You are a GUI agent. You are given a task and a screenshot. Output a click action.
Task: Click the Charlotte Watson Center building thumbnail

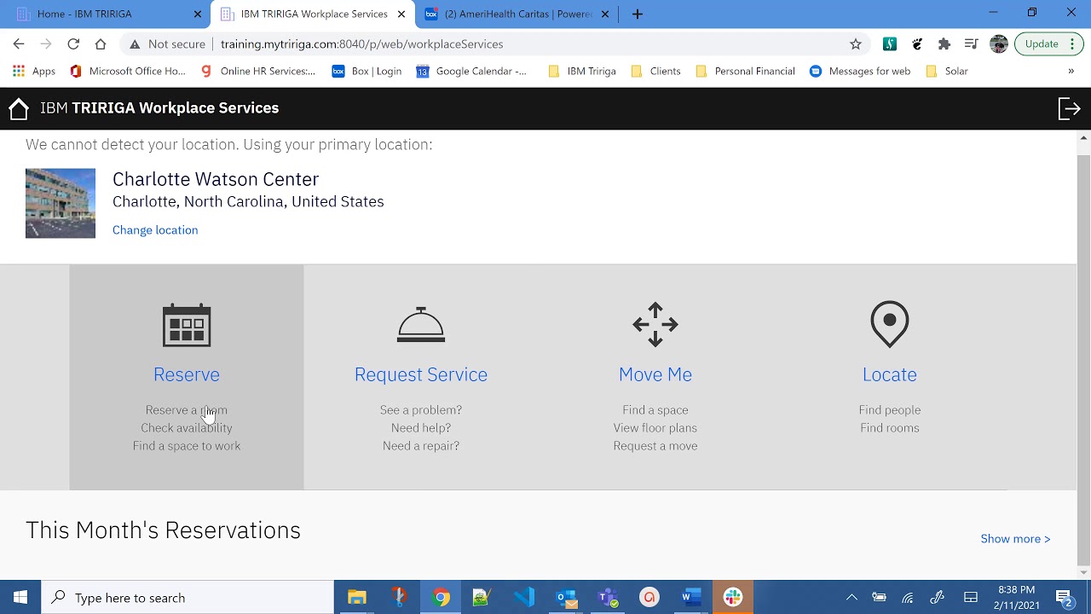tap(61, 203)
